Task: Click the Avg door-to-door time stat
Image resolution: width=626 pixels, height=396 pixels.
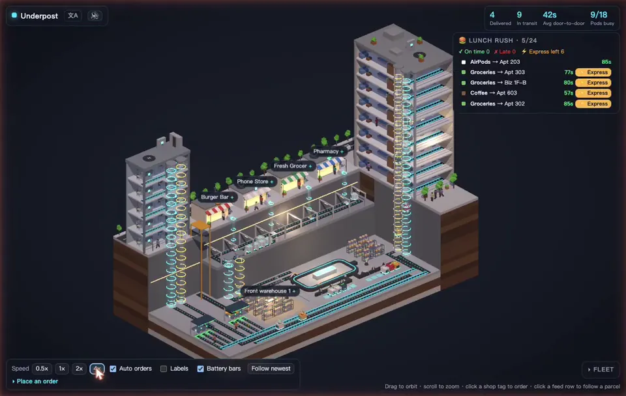Action: (563, 18)
